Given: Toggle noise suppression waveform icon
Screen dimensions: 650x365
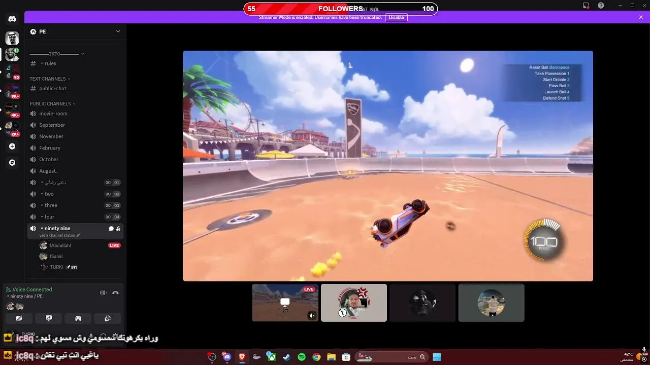Looking at the screenshot, I should pyautogui.click(x=103, y=293).
